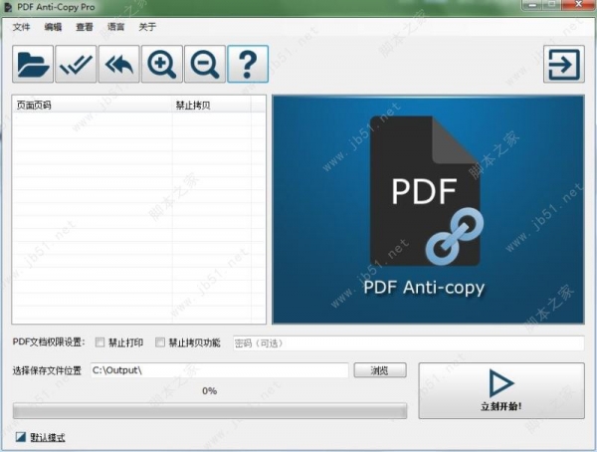Click the 密码 (可选) password field
The width and height of the screenshot is (597, 452).
point(408,343)
